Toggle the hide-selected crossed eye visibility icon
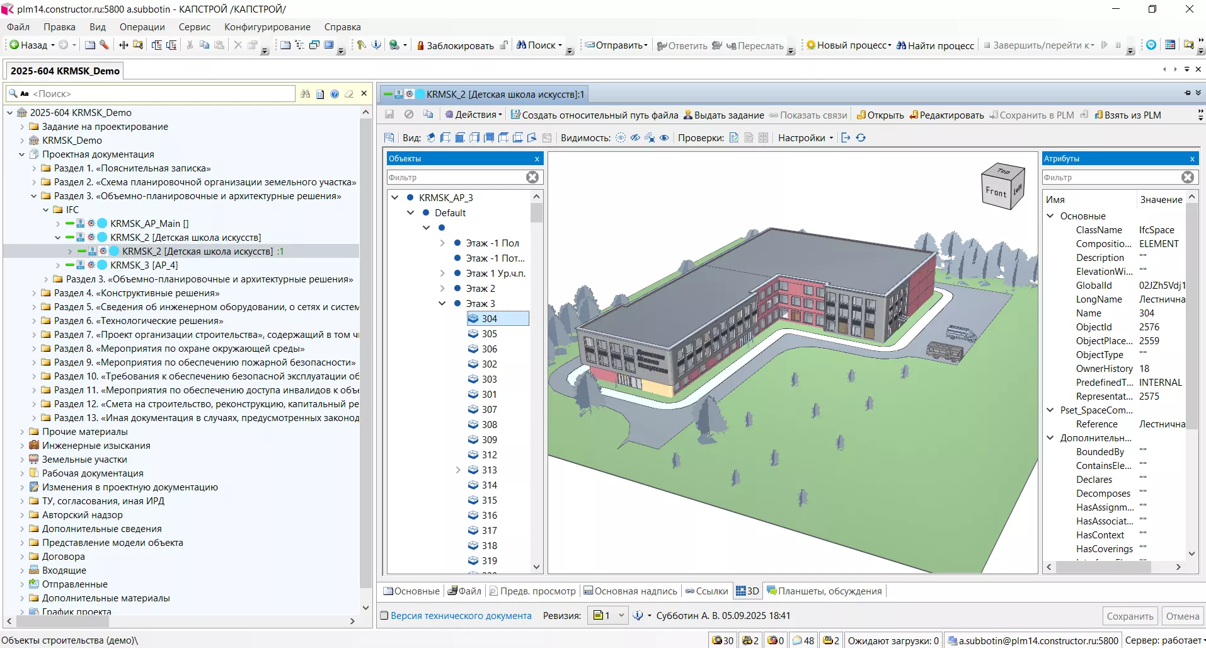Viewport: 1206px width, 648px height. pyautogui.click(x=635, y=138)
